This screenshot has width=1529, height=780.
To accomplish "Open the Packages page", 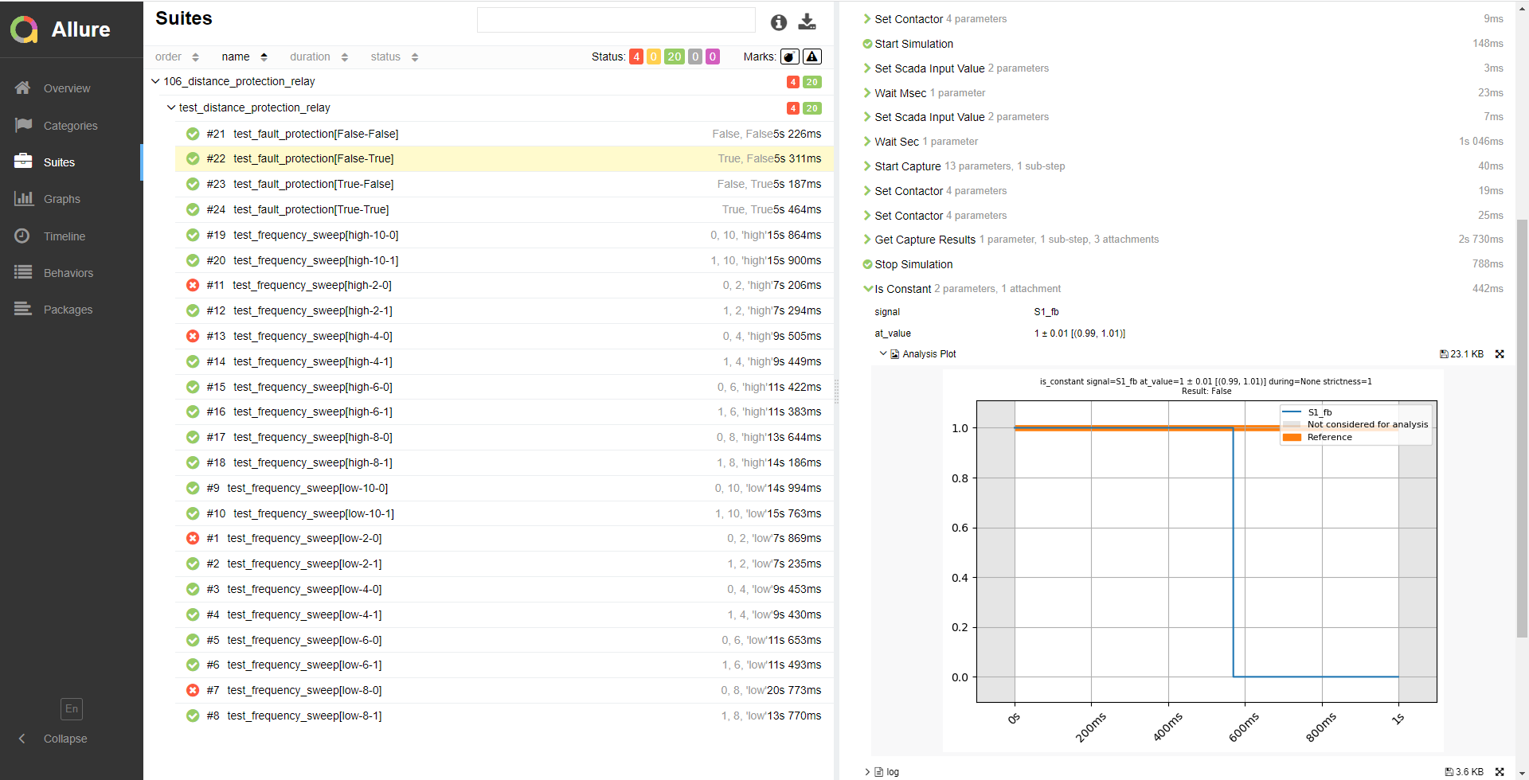I will (68, 310).
